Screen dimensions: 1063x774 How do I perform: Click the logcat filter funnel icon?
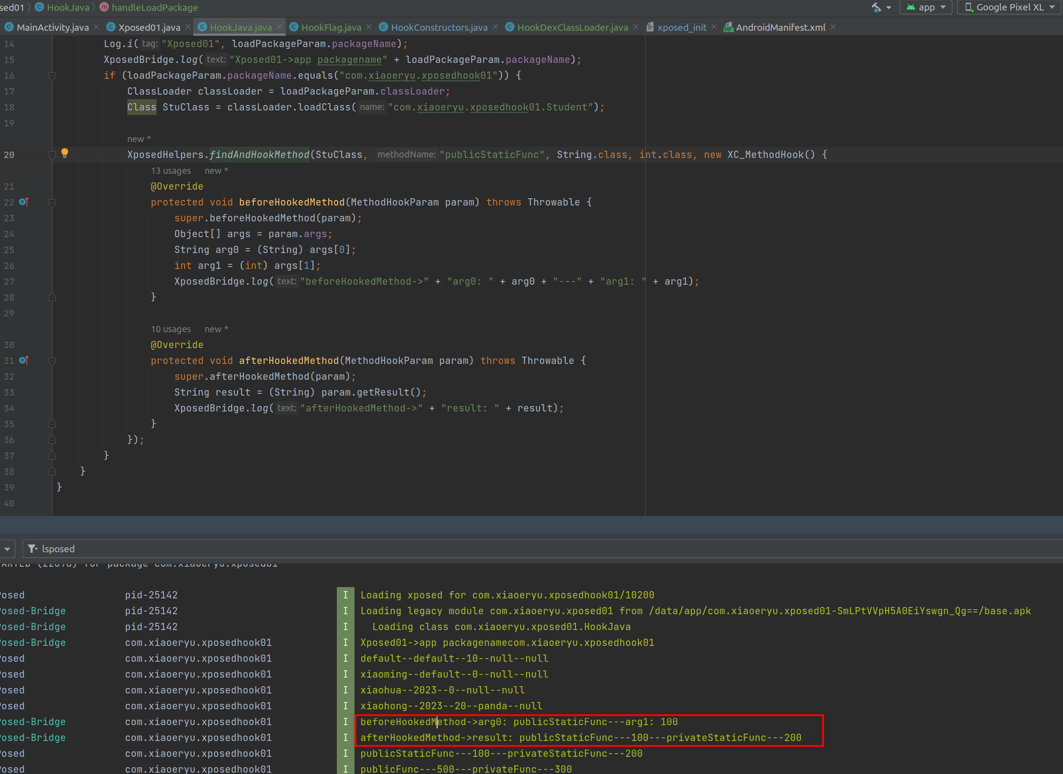coord(32,548)
